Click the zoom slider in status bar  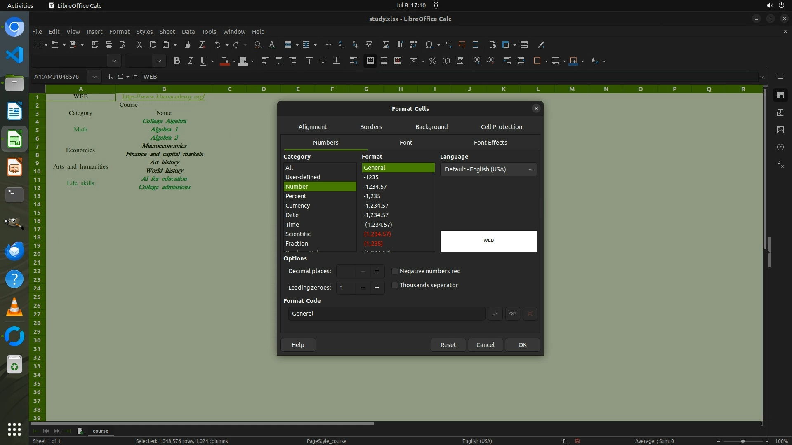[742, 441]
